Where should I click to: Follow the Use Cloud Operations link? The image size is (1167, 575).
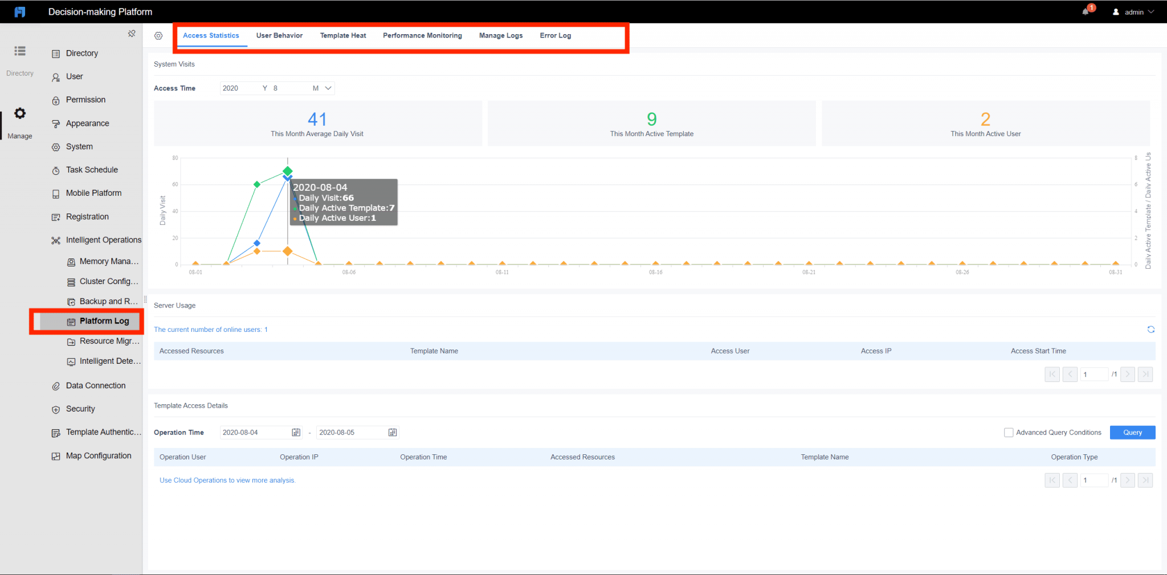[227, 480]
